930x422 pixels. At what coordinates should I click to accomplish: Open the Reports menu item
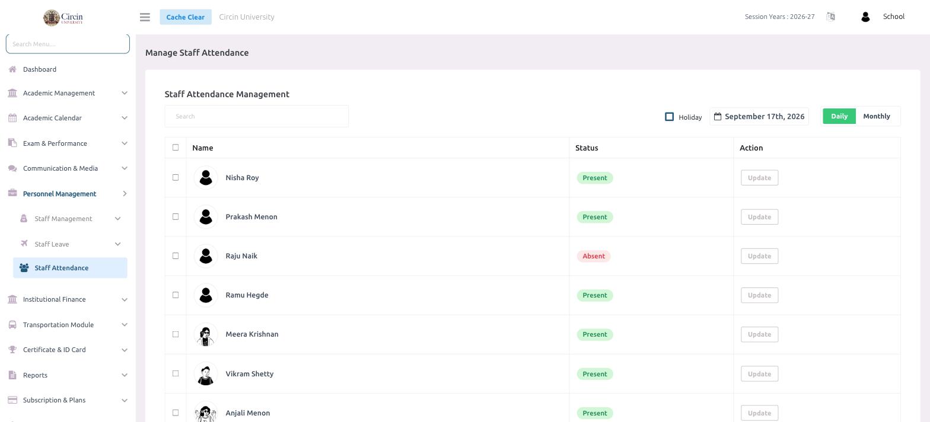tap(68, 375)
